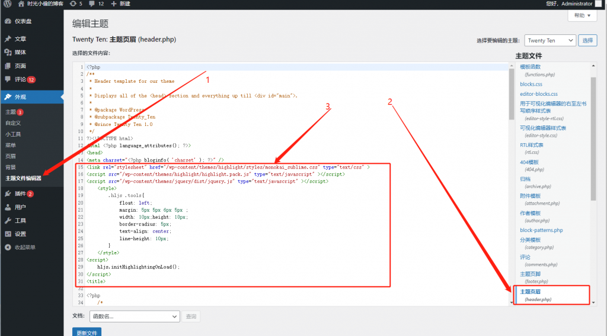The height and width of the screenshot is (336, 607).
Task: Open the Widgets submenu item
Action: pyautogui.click(x=13, y=134)
